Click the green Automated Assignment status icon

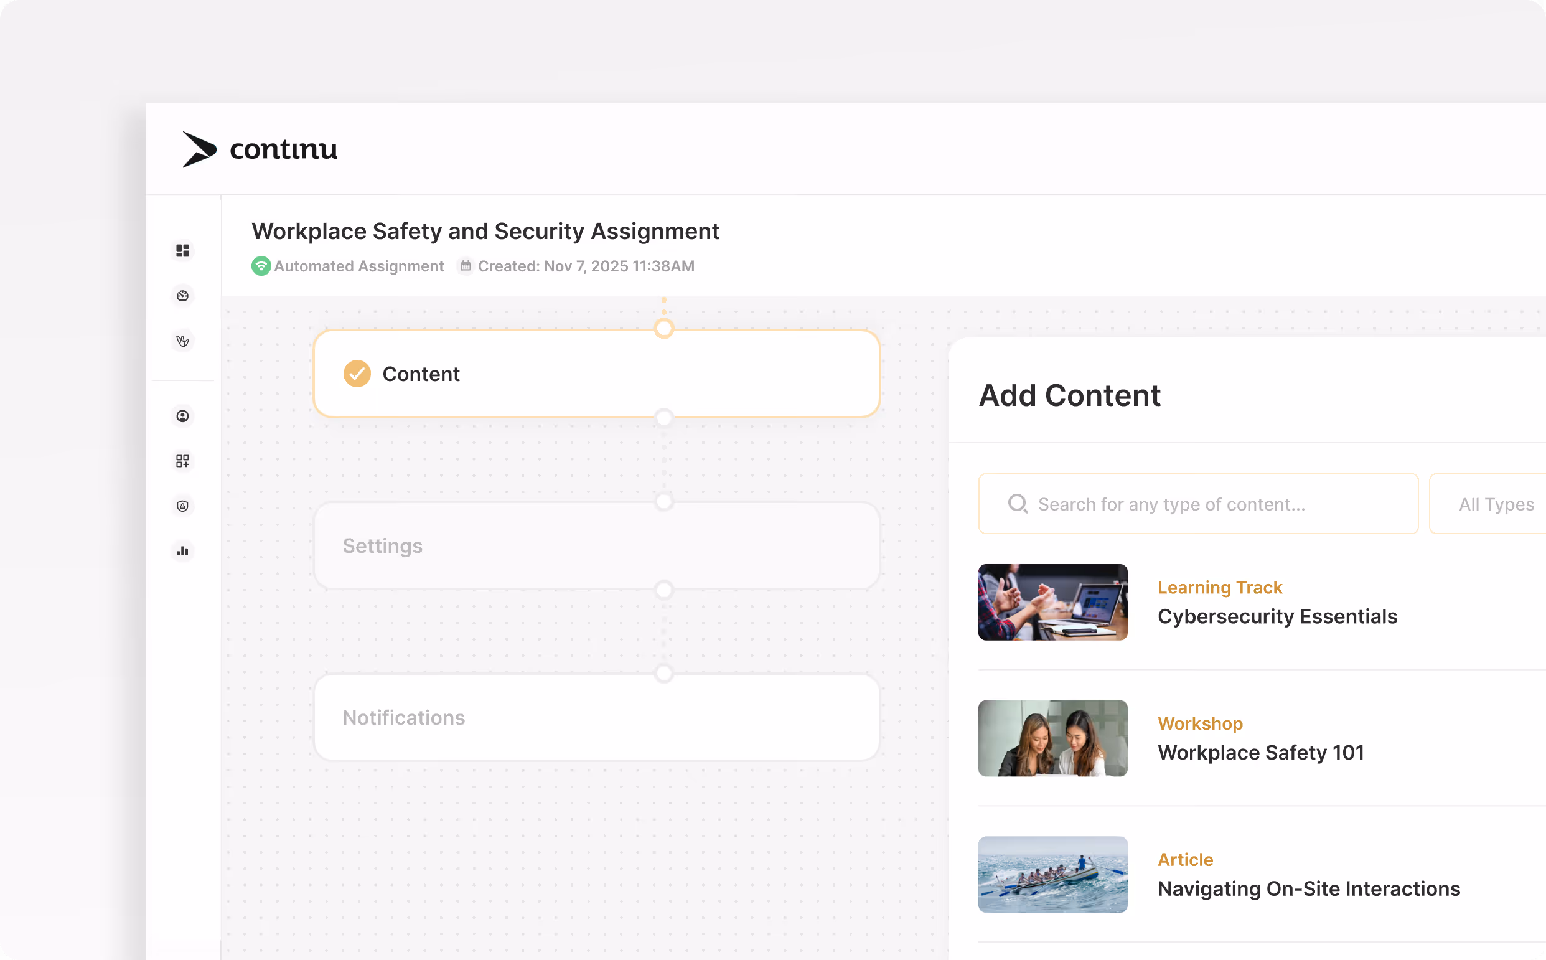261,266
